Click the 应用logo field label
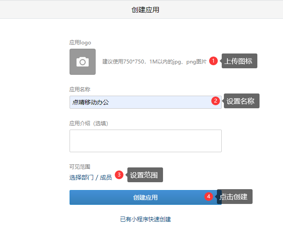283x237 pixels. (80, 43)
